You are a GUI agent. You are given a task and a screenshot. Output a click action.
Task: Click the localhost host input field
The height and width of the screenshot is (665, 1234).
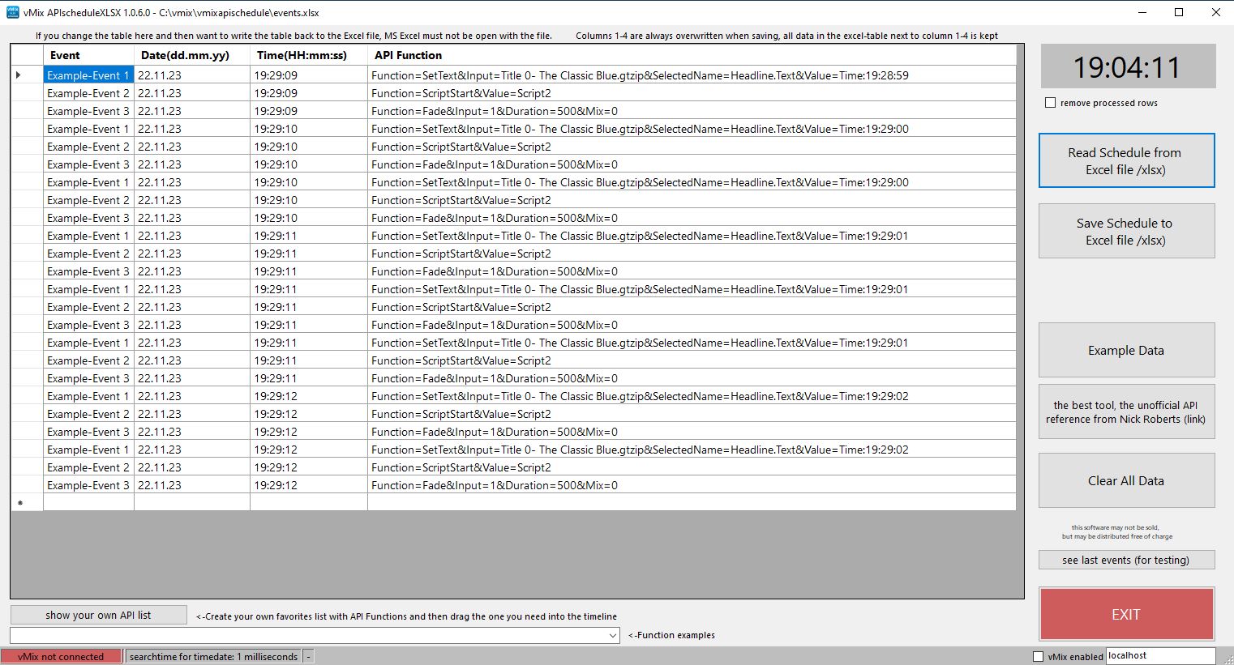tap(1159, 656)
